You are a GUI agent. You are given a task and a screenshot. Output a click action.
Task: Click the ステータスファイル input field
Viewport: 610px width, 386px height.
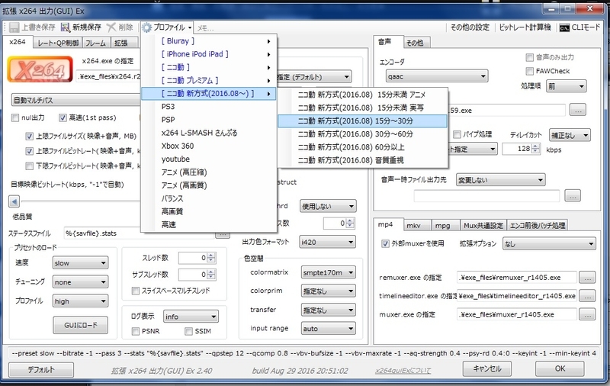point(140,233)
